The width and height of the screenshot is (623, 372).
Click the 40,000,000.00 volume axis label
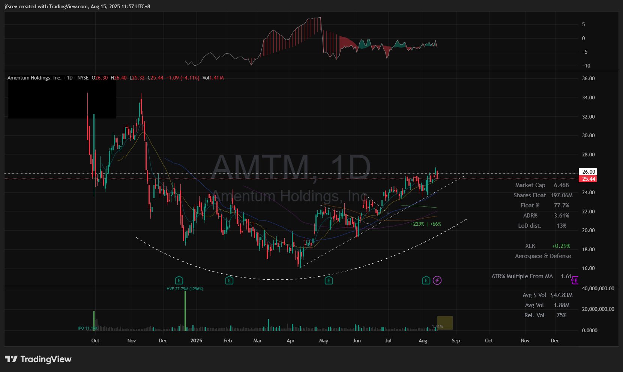598,288
